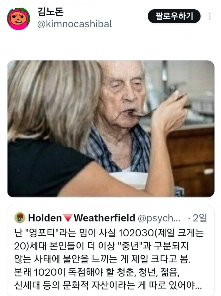This screenshot has height=296, width=221.
Task: Open the Holden Weatherfield name link
Action: click(81, 218)
